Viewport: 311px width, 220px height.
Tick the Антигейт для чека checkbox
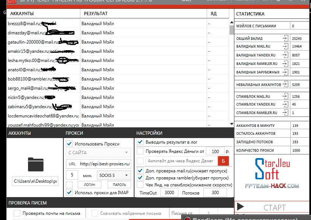pos(140,161)
